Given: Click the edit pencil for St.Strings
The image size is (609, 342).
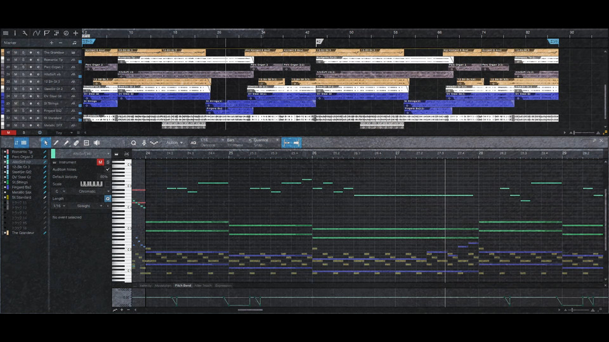Looking at the screenshot, I should 45,182.
